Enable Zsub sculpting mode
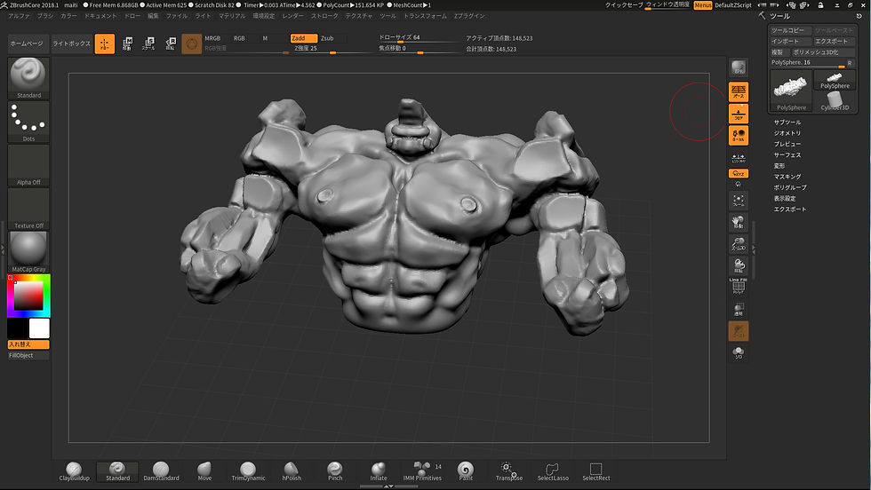 tap(327, 38)
